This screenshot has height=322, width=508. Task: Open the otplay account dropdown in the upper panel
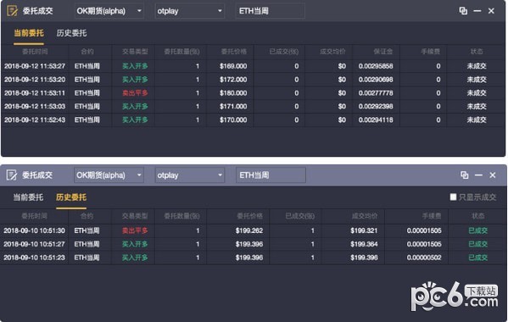click(189, 11)
